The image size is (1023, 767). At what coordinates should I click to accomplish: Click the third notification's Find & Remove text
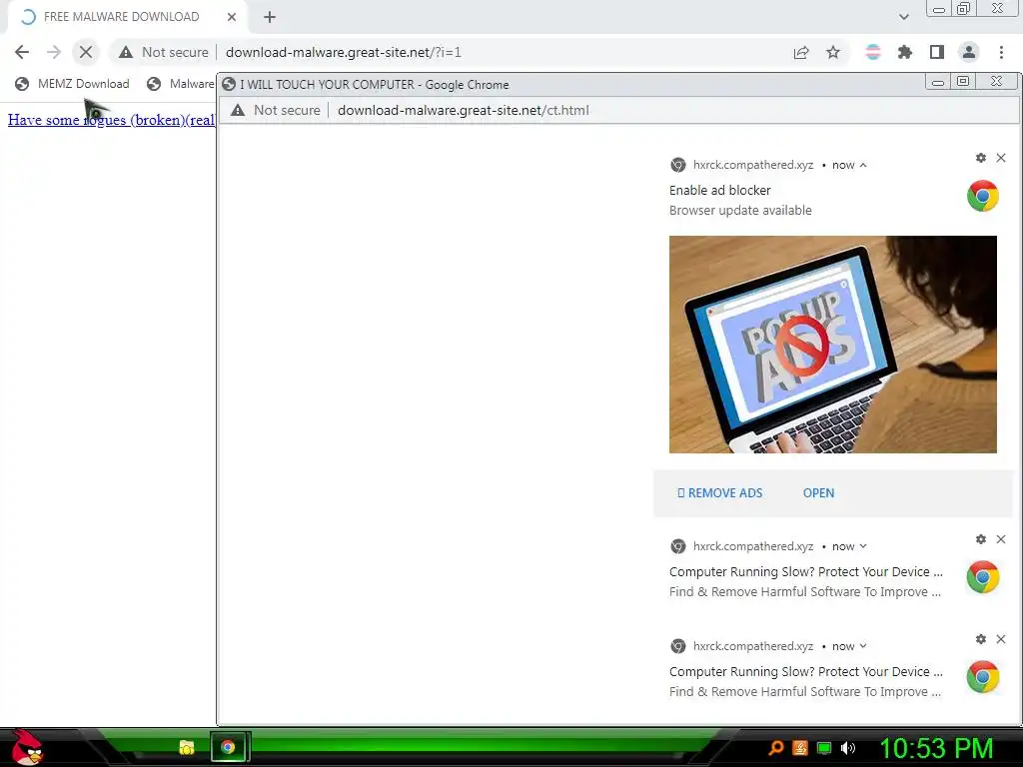(805, 692)
